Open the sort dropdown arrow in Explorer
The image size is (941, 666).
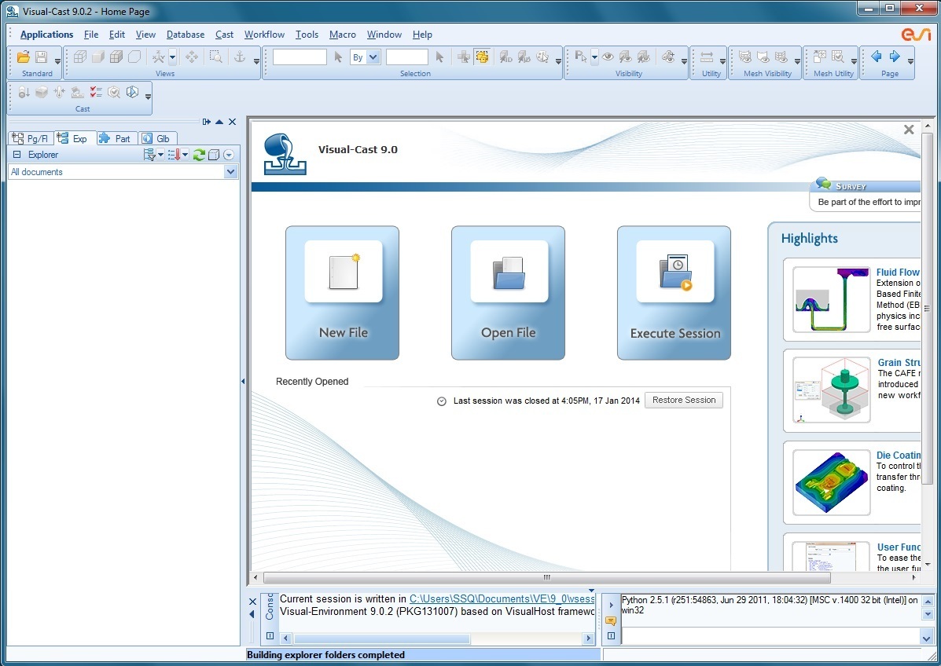click(186, 155)
